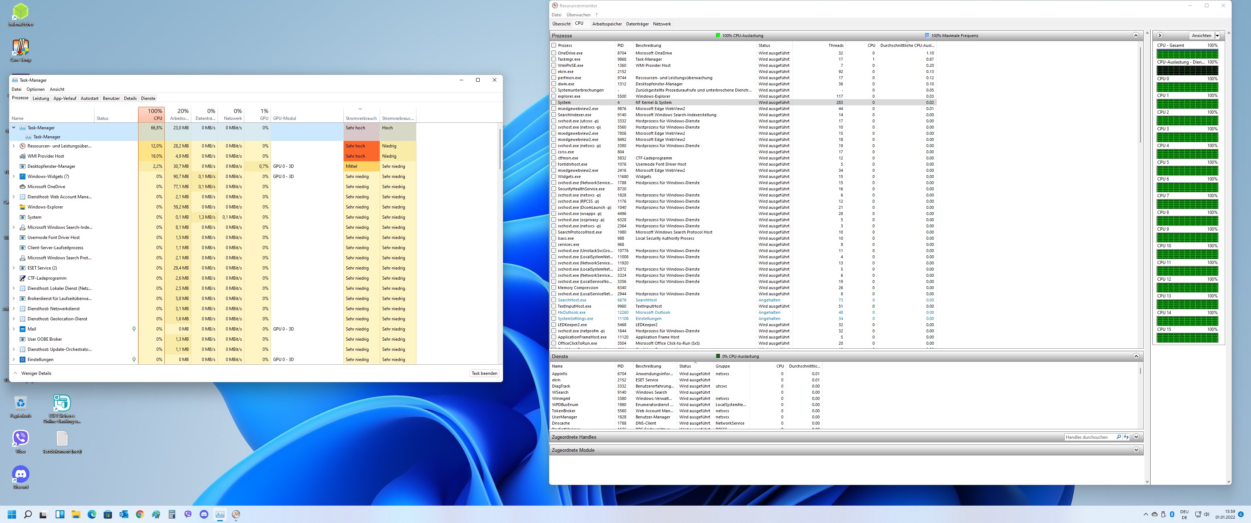Image resolution: width=1251 pixels, height=523 pixels.
Task: Hide the graphs pane with the arrow button
Action: tap(1160, 36)
